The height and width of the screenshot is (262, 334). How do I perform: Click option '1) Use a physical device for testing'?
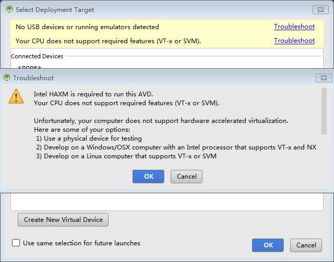tap(89, 139)
